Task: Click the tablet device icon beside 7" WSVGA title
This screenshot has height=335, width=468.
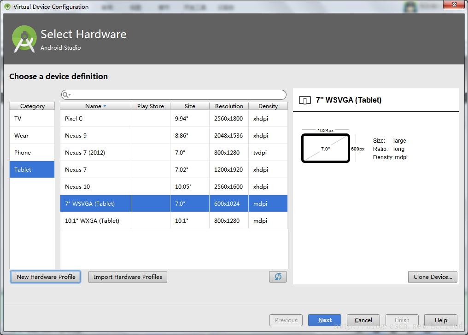Action: 305,100
